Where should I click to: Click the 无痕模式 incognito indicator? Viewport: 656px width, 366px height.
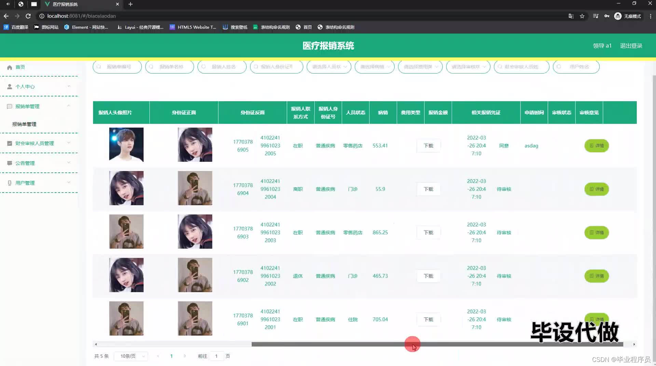628,16
